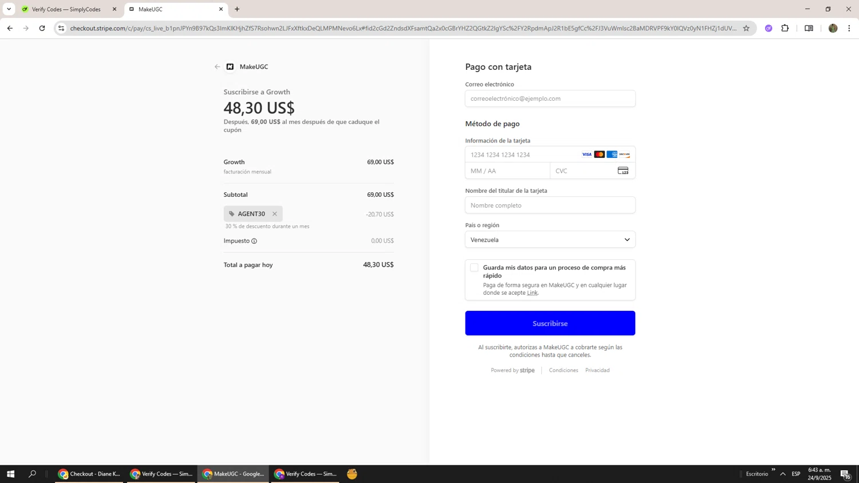Viewport: 859px width, 483px height.
Task: Bookmark this page with the star
Action: point(746,28)
